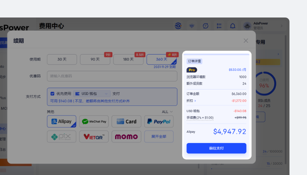This screenshot has height=175, width=307.
Task: Select the 30 天 duration
Action: click(x=62, y=59)
